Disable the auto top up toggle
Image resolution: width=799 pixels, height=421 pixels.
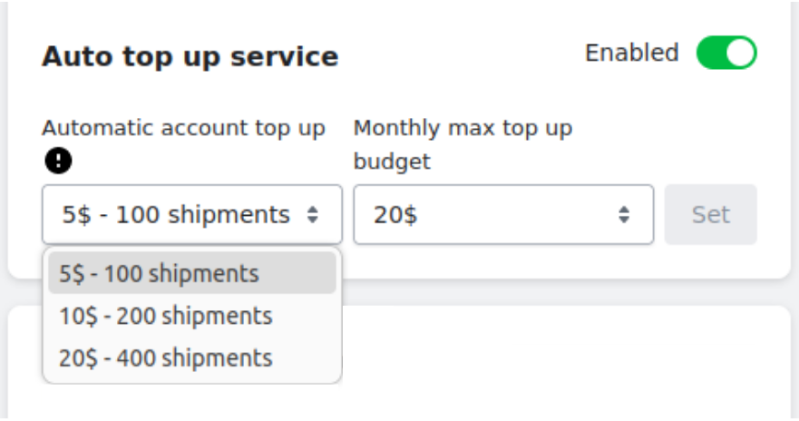pos(726,54)
